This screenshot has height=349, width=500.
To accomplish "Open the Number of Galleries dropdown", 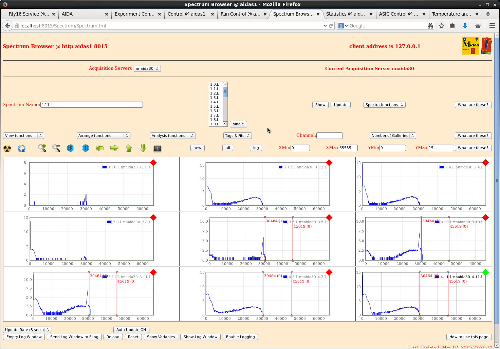I will 393,136.
